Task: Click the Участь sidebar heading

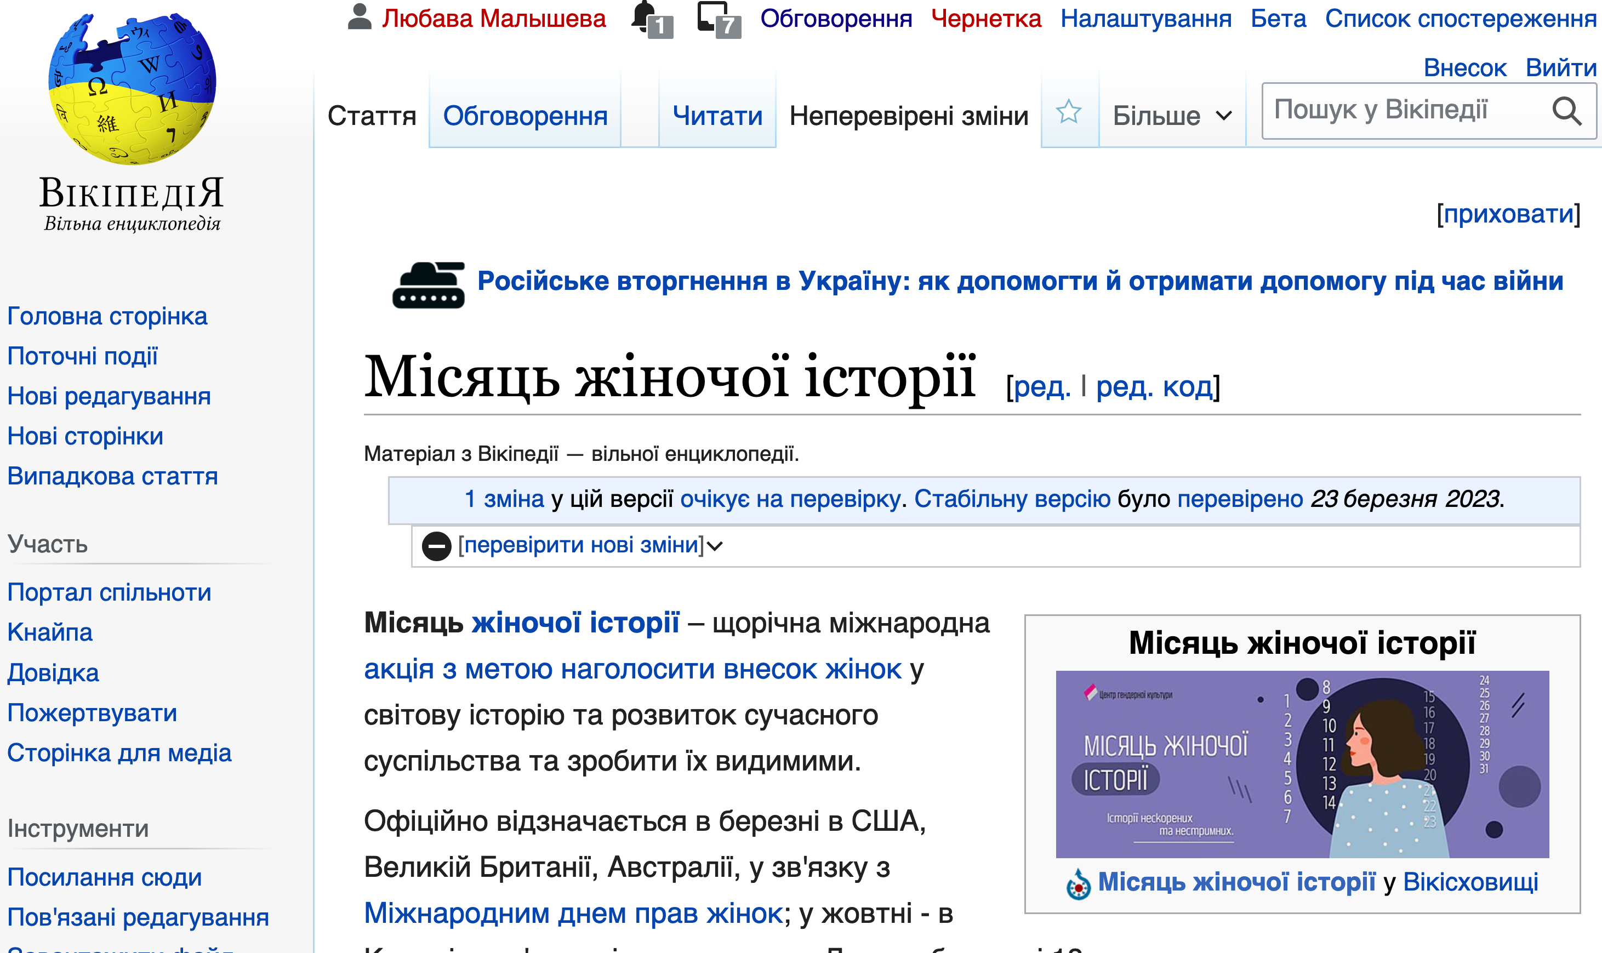Action: [48, 545]
